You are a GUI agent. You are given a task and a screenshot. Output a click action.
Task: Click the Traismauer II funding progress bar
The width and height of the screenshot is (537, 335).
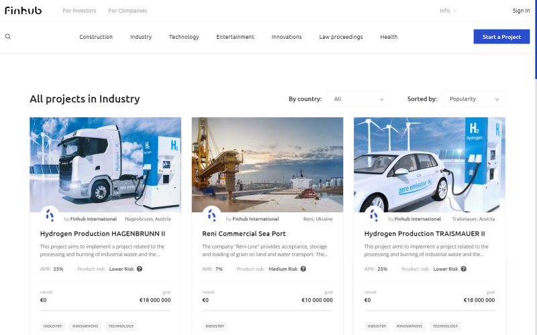click(430, 310)
